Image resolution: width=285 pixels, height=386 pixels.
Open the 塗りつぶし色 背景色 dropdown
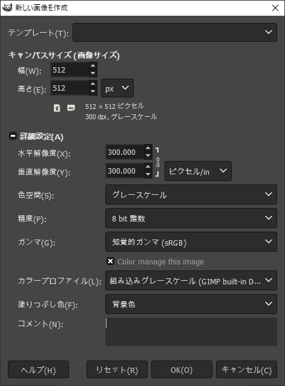coord(191,304)
